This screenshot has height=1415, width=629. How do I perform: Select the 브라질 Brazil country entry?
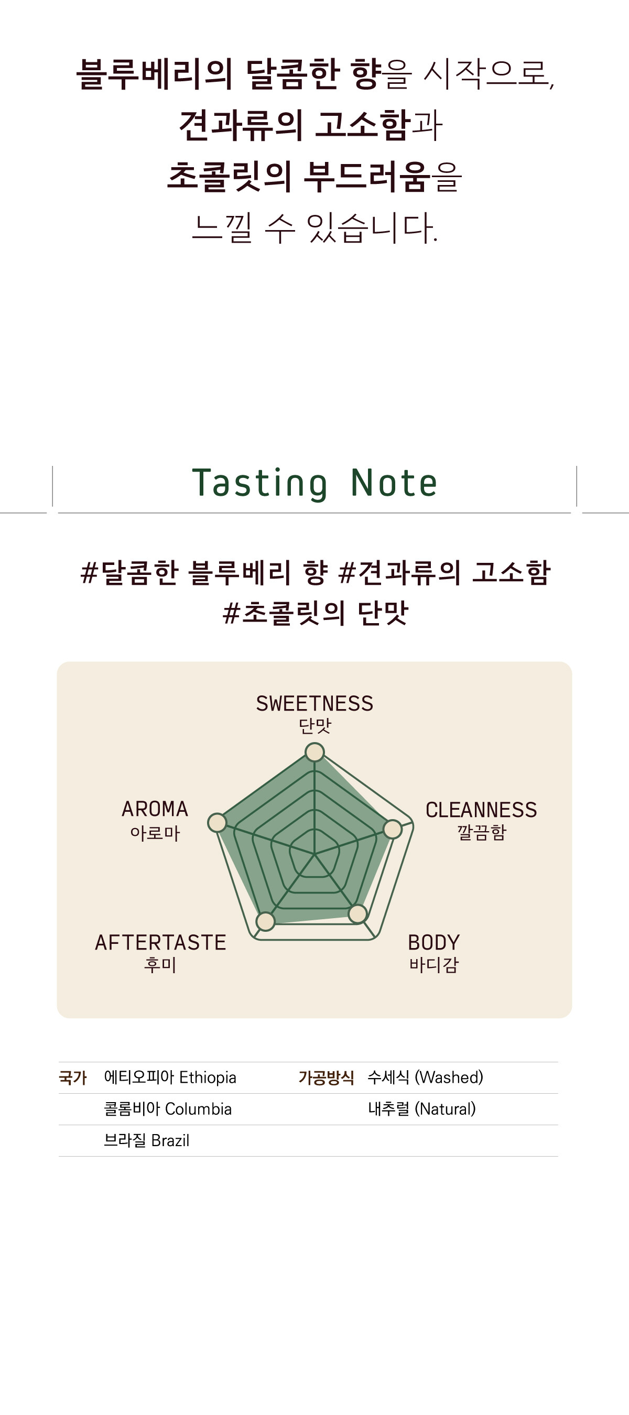pos(147,1140)
